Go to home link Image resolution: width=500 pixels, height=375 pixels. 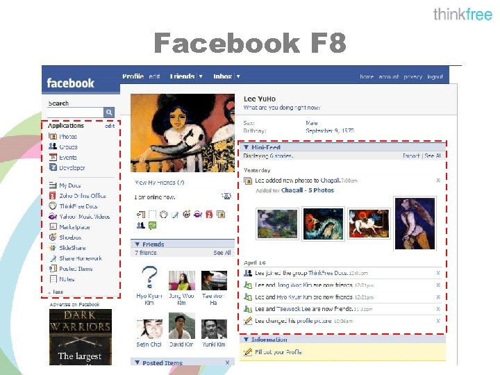(367, 76)
